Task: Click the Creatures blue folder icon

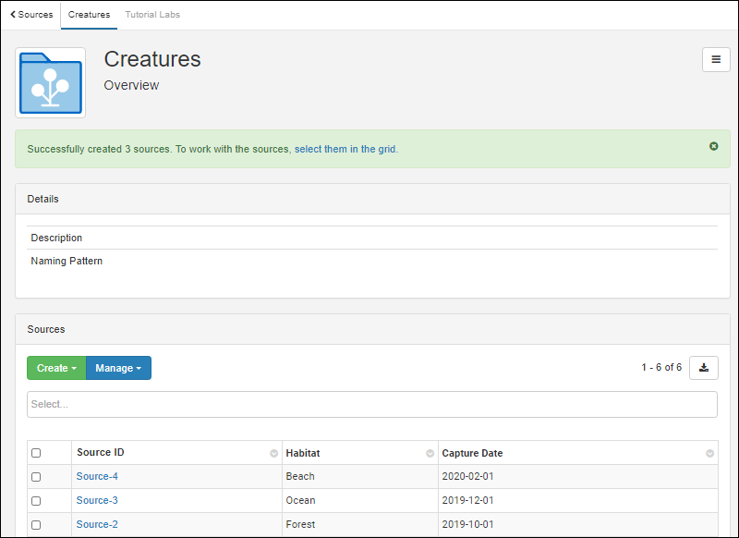Action: 50,83
